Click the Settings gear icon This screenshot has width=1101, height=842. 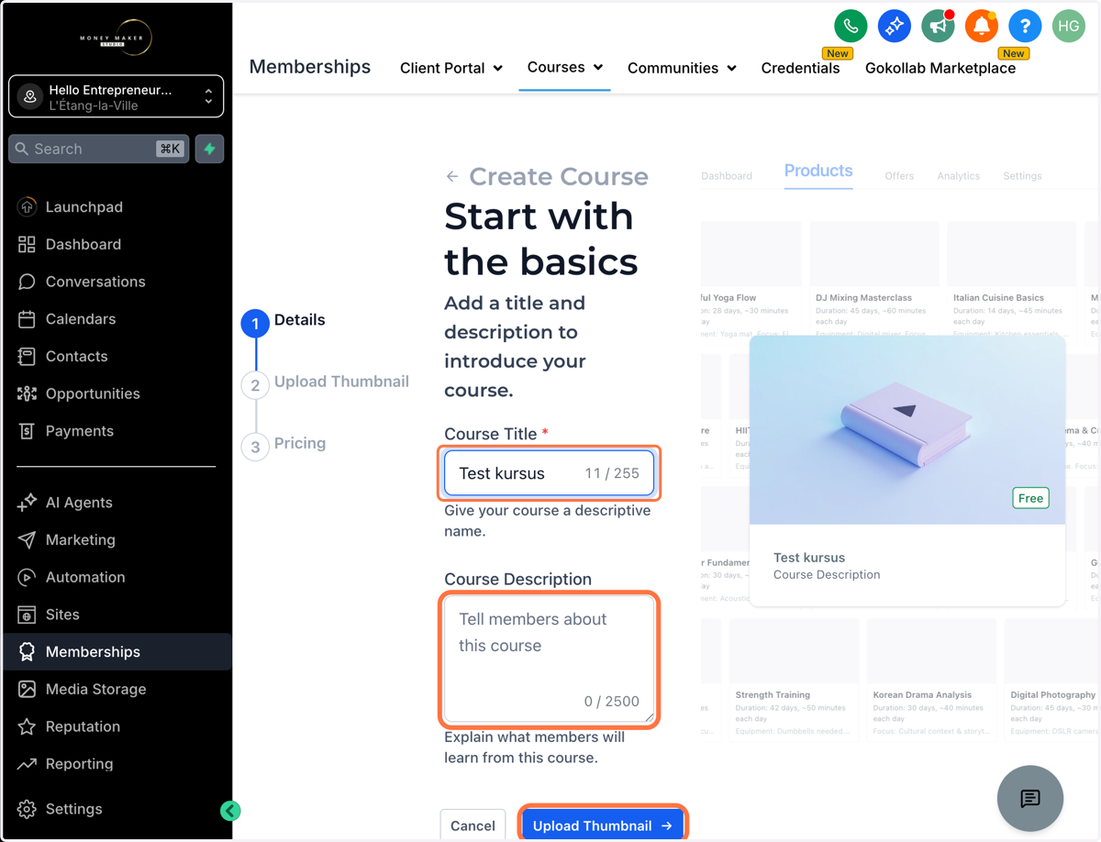(x=27, y=809)
